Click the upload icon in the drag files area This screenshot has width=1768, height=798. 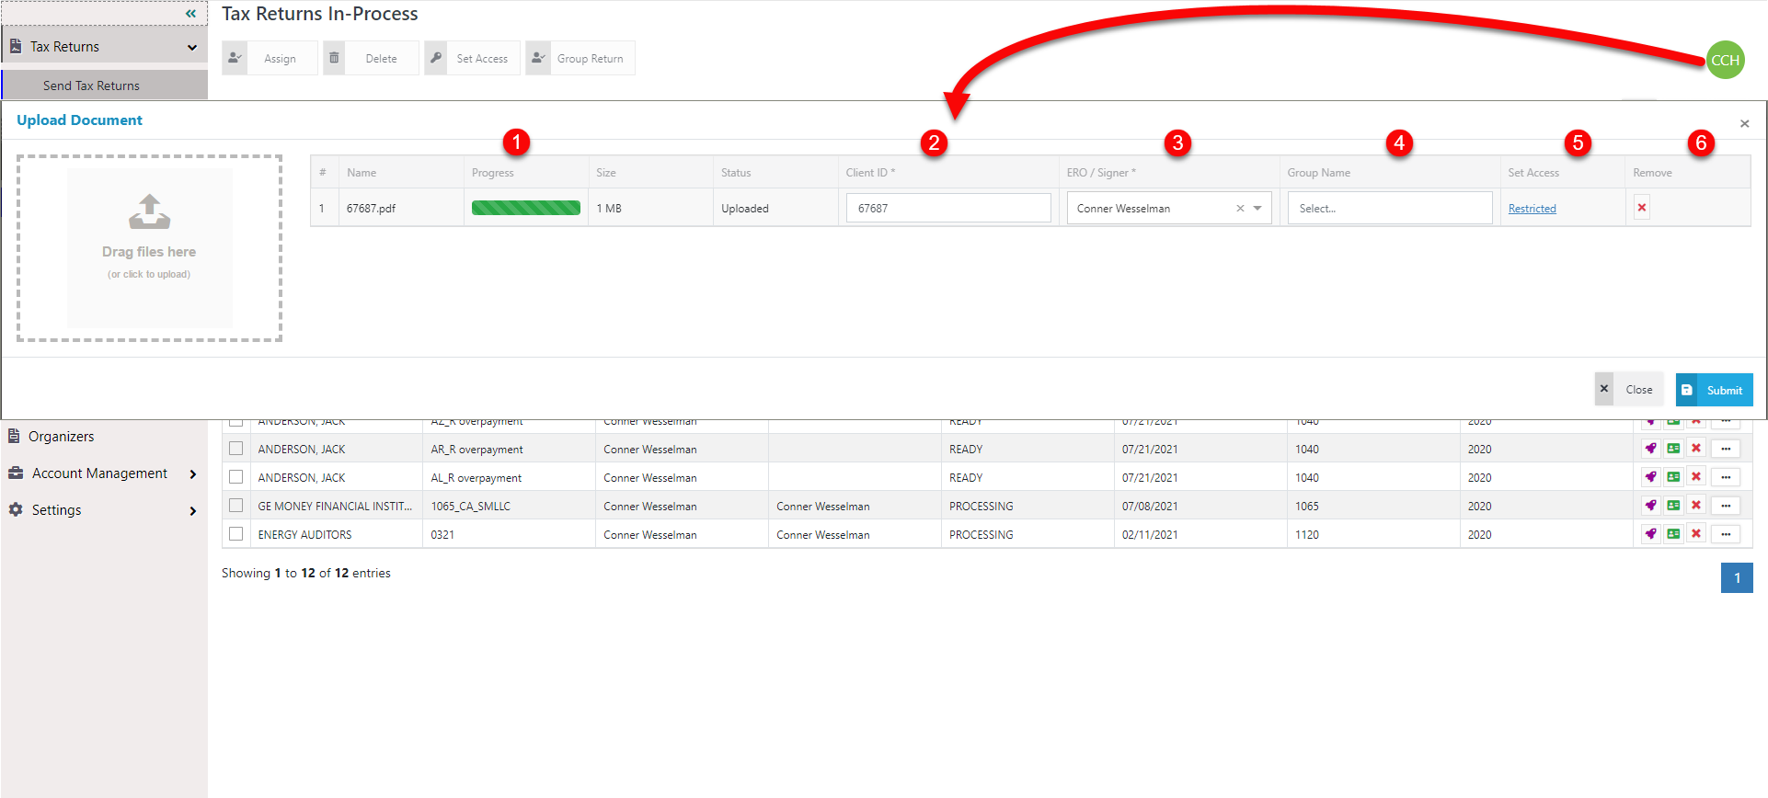click(x=149, y=211)
